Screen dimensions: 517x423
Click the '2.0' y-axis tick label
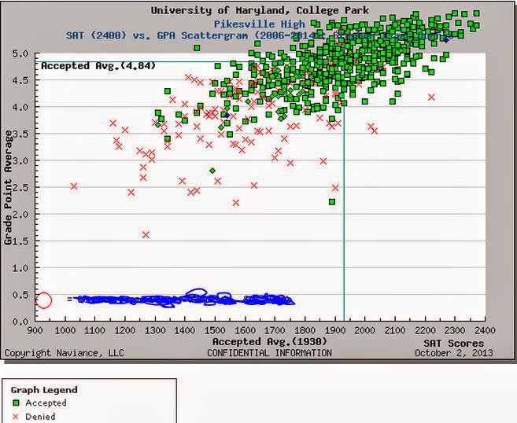[x=20, y=214]
